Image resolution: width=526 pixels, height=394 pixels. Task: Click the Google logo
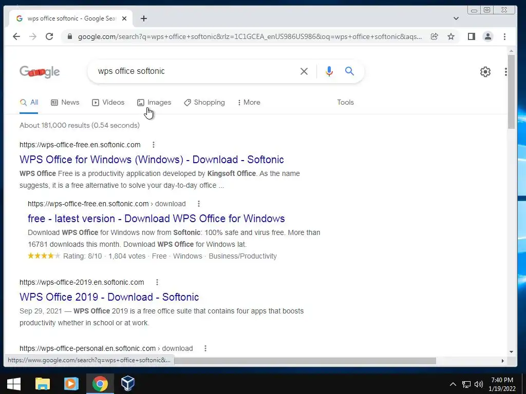pyautogui.click(x=40, y=72)
